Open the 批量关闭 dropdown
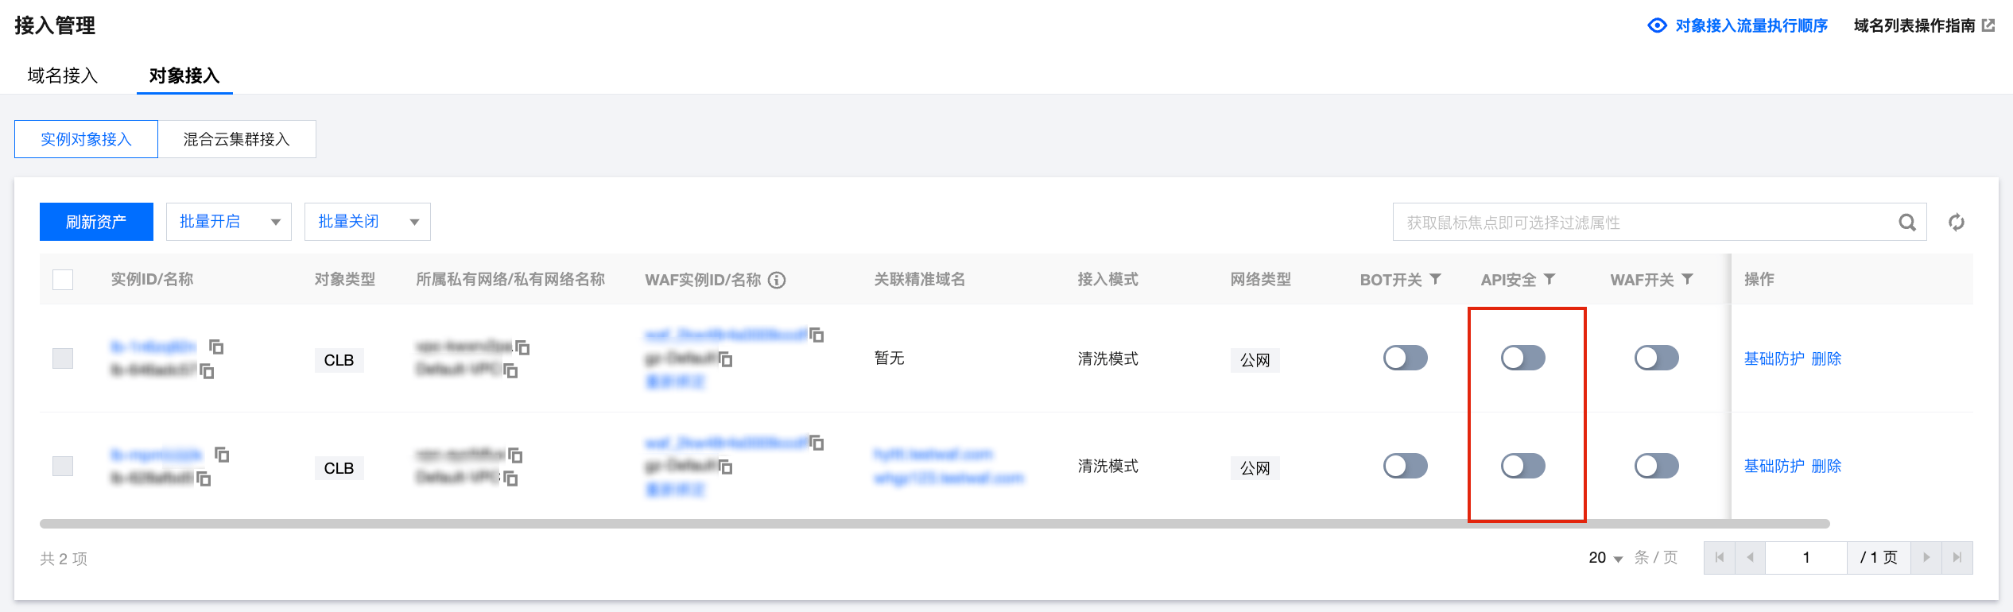Screen dimensions: 2013x612 367,222
